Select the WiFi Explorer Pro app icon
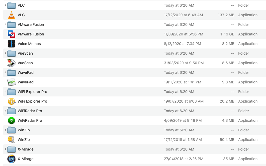 coord(11,101)
